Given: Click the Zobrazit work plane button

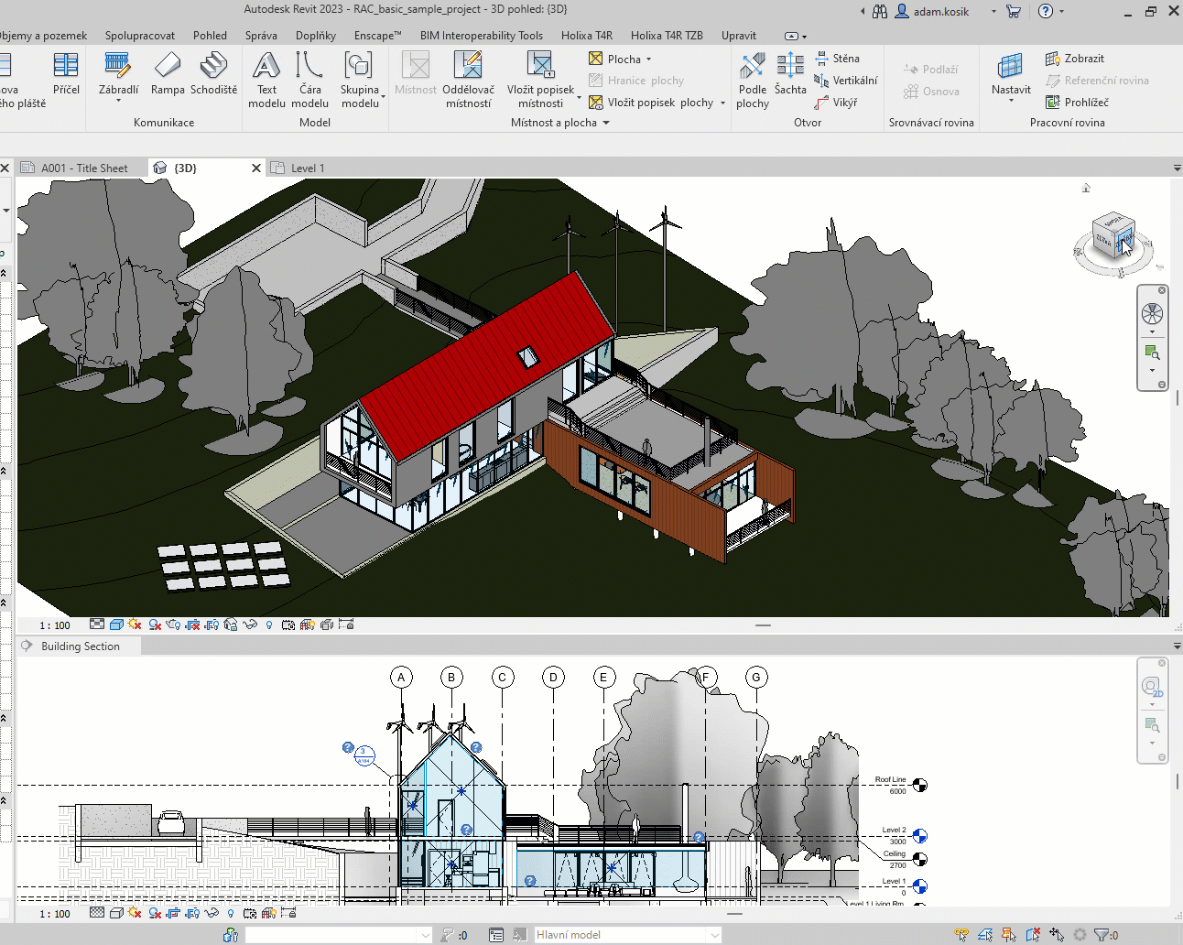Looking at the screenshot, I should pyautogui.click(x=1075, y=59).
